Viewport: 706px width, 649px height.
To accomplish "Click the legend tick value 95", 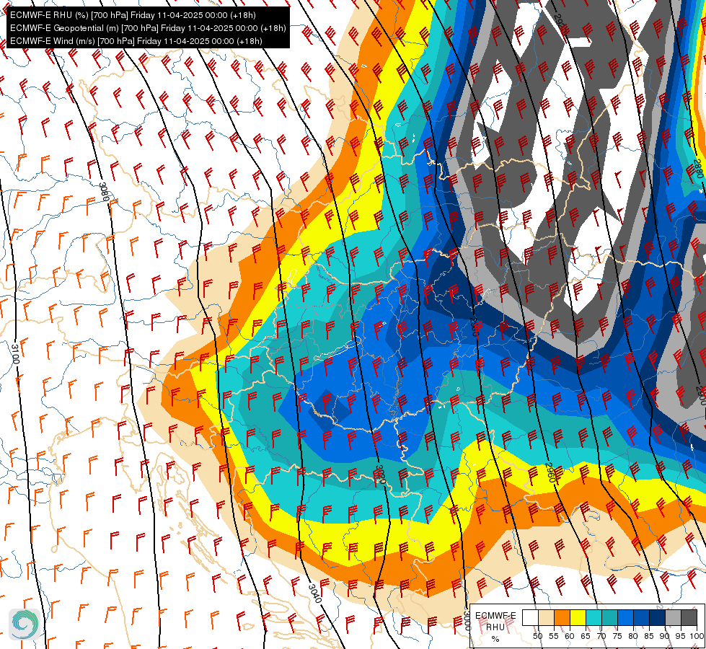I will click(680, 636).
